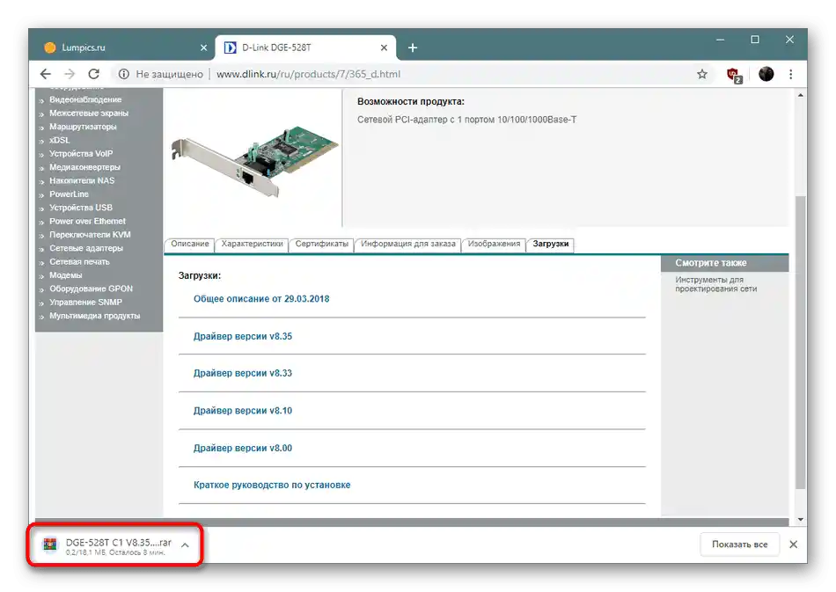
Task: Open Устройства VoIP sidebar category
Action: [81, 153]
